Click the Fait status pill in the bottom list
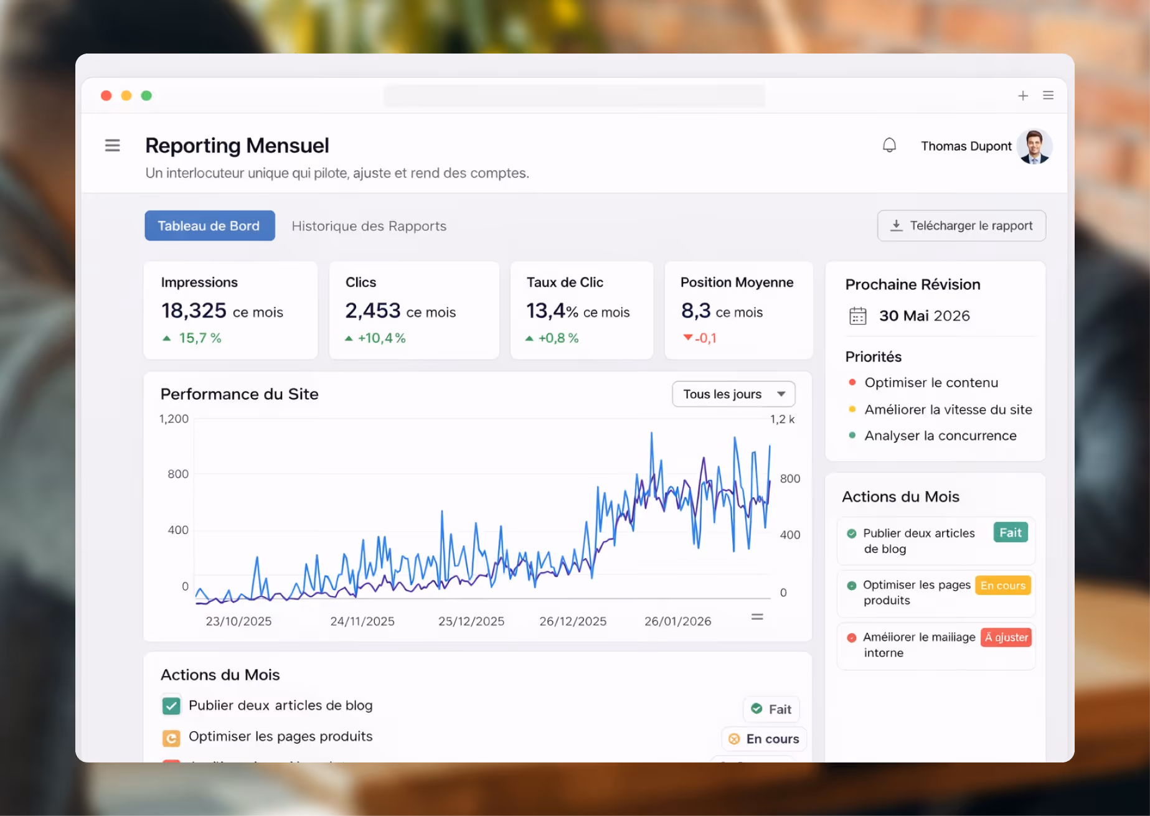This screenshot has width=1150, height=816. (x=771, y=710)
